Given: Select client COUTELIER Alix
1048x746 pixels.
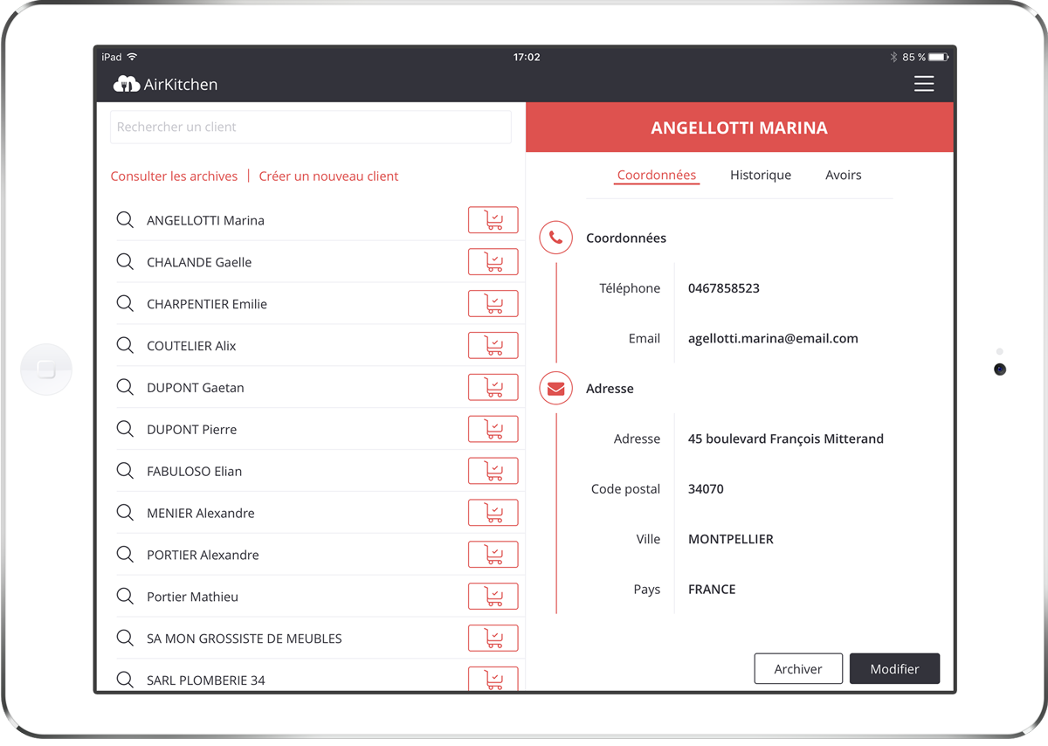Looking at the screenshot, I should [x=191, y=346].
